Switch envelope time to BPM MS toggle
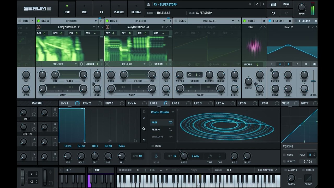The width and height of the screenshot is (334, 188). click(x=138, y=156)
